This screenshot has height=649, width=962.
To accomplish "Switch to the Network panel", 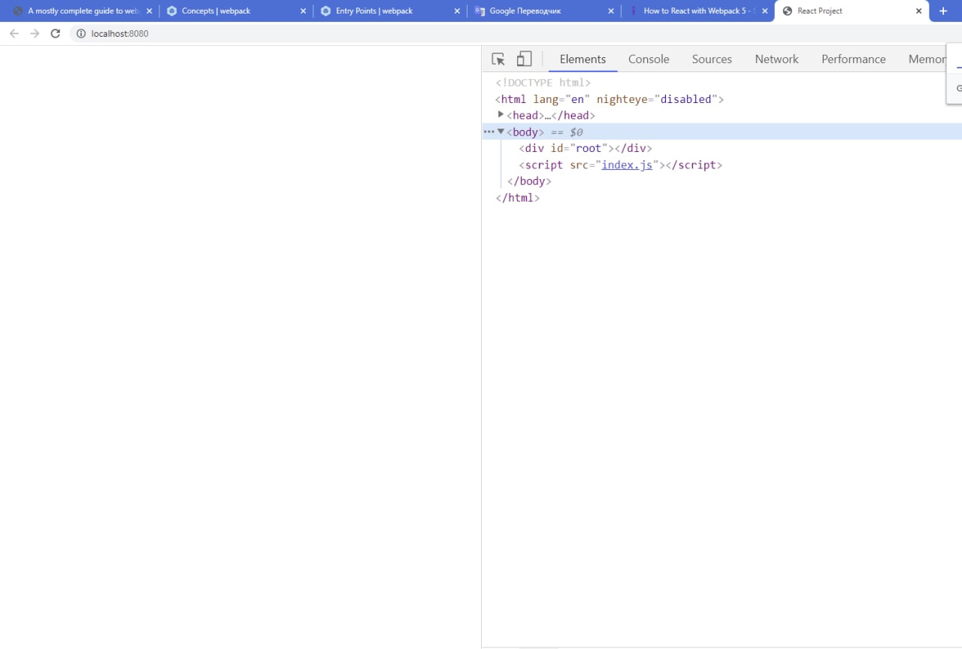I will 776,59.
